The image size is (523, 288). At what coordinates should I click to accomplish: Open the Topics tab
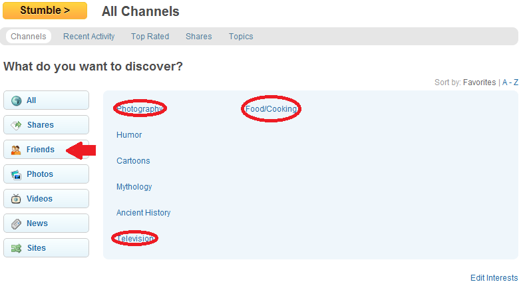tap(241, 37)
